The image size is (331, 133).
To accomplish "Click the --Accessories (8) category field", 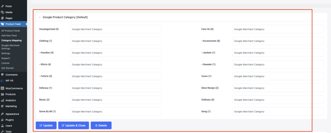I will [x=278, y=41].
